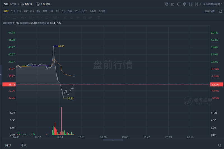Viewport: 224px width, 149px height.
Task: Expand the left sidebar arrow handle
Action: coord(1,75)
